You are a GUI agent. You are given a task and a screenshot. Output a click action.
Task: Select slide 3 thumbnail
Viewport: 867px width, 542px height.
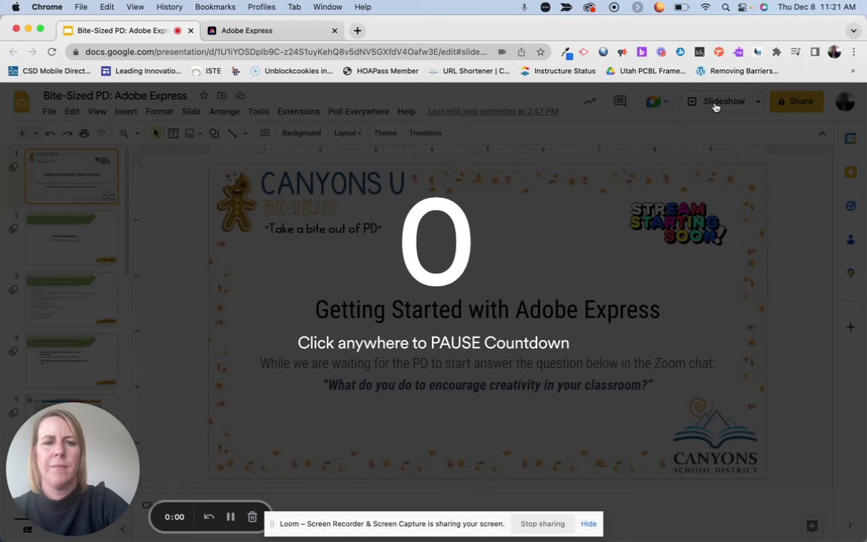click(x=72, y=299)
